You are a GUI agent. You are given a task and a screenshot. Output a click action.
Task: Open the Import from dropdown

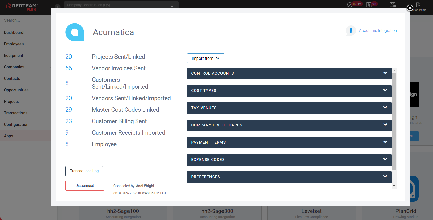pos(205,58)
